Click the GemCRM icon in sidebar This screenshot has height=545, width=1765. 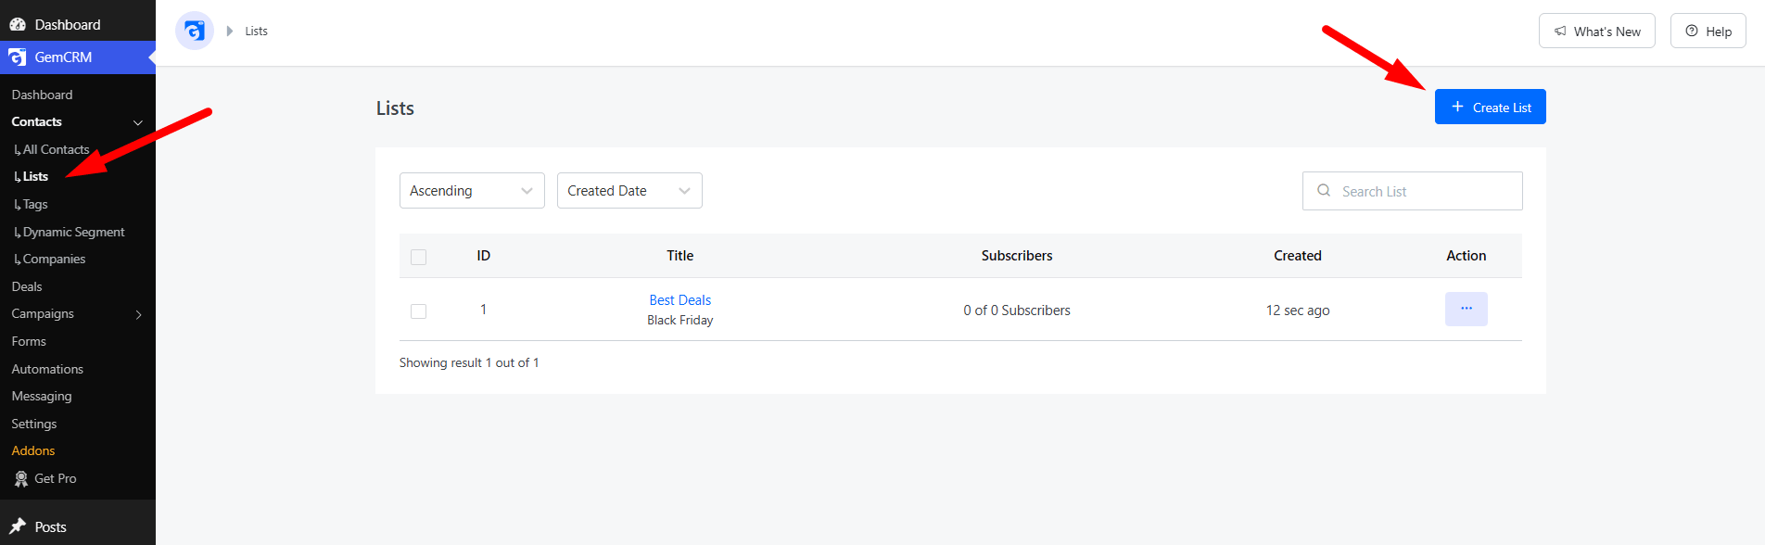[18, 57]
